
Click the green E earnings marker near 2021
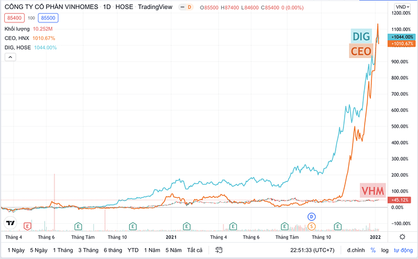[x=187, y=226]
